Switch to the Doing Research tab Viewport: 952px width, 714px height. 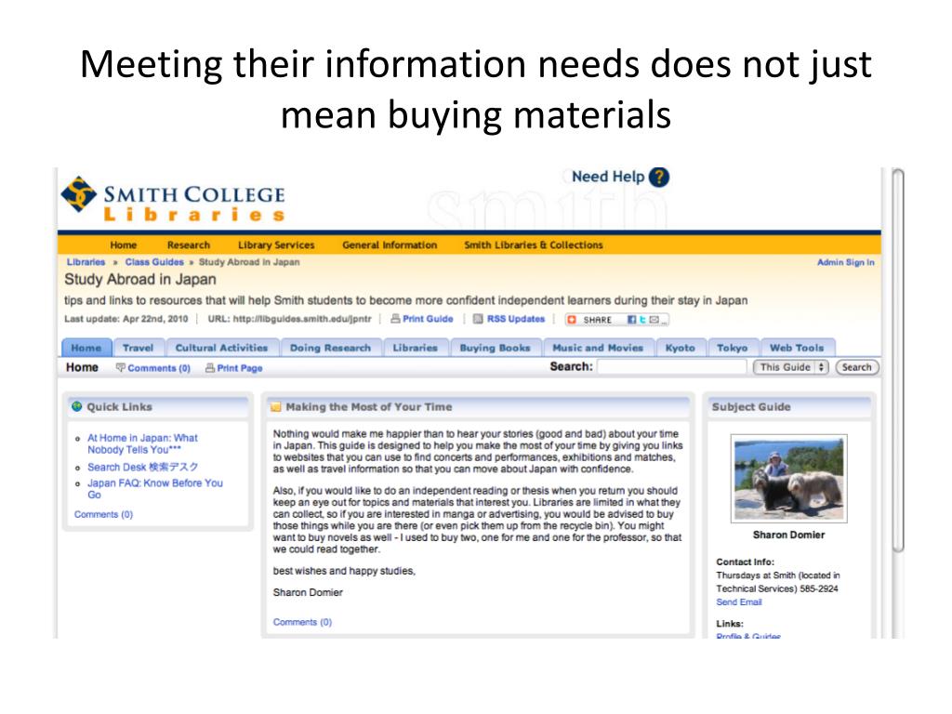(x=330, y=348)
